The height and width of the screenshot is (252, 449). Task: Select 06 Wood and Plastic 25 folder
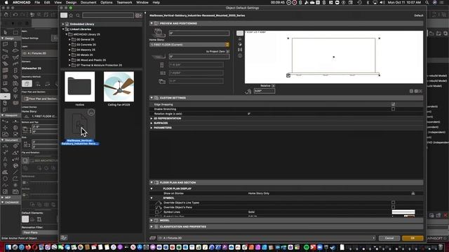click(x=91, y=60)
